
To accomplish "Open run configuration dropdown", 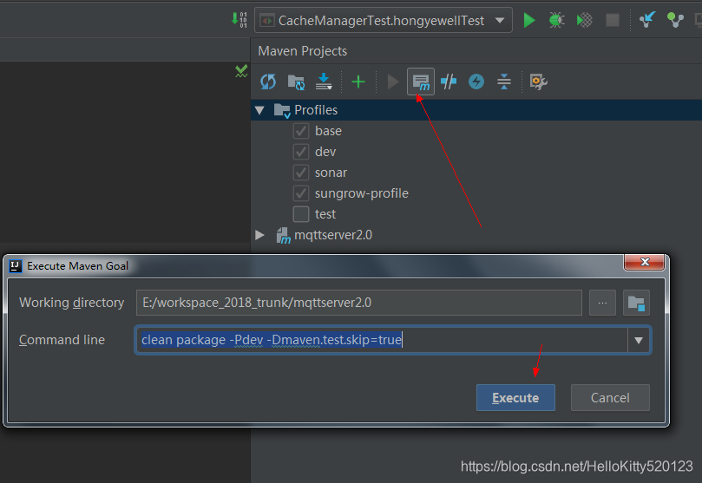I will pos(500,20).
